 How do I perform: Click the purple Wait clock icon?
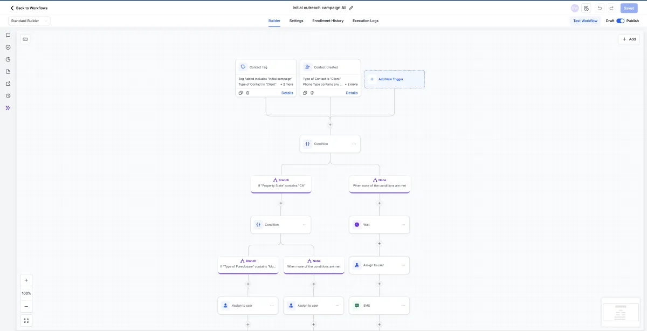(356, 225)
